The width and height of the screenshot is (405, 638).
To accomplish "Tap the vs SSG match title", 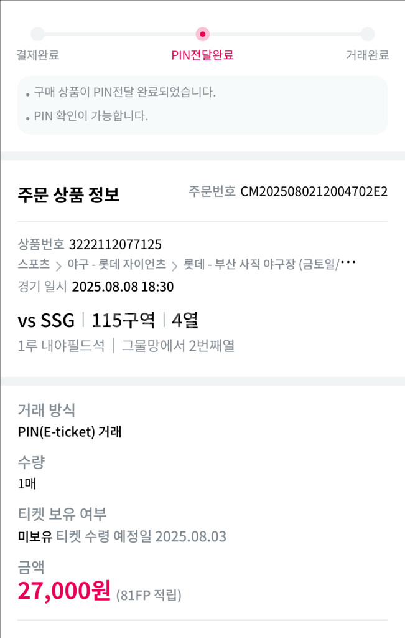I will click(46, 321).
